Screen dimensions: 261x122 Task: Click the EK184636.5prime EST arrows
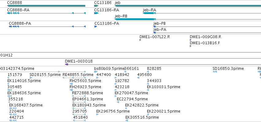(x=10, y=96)
